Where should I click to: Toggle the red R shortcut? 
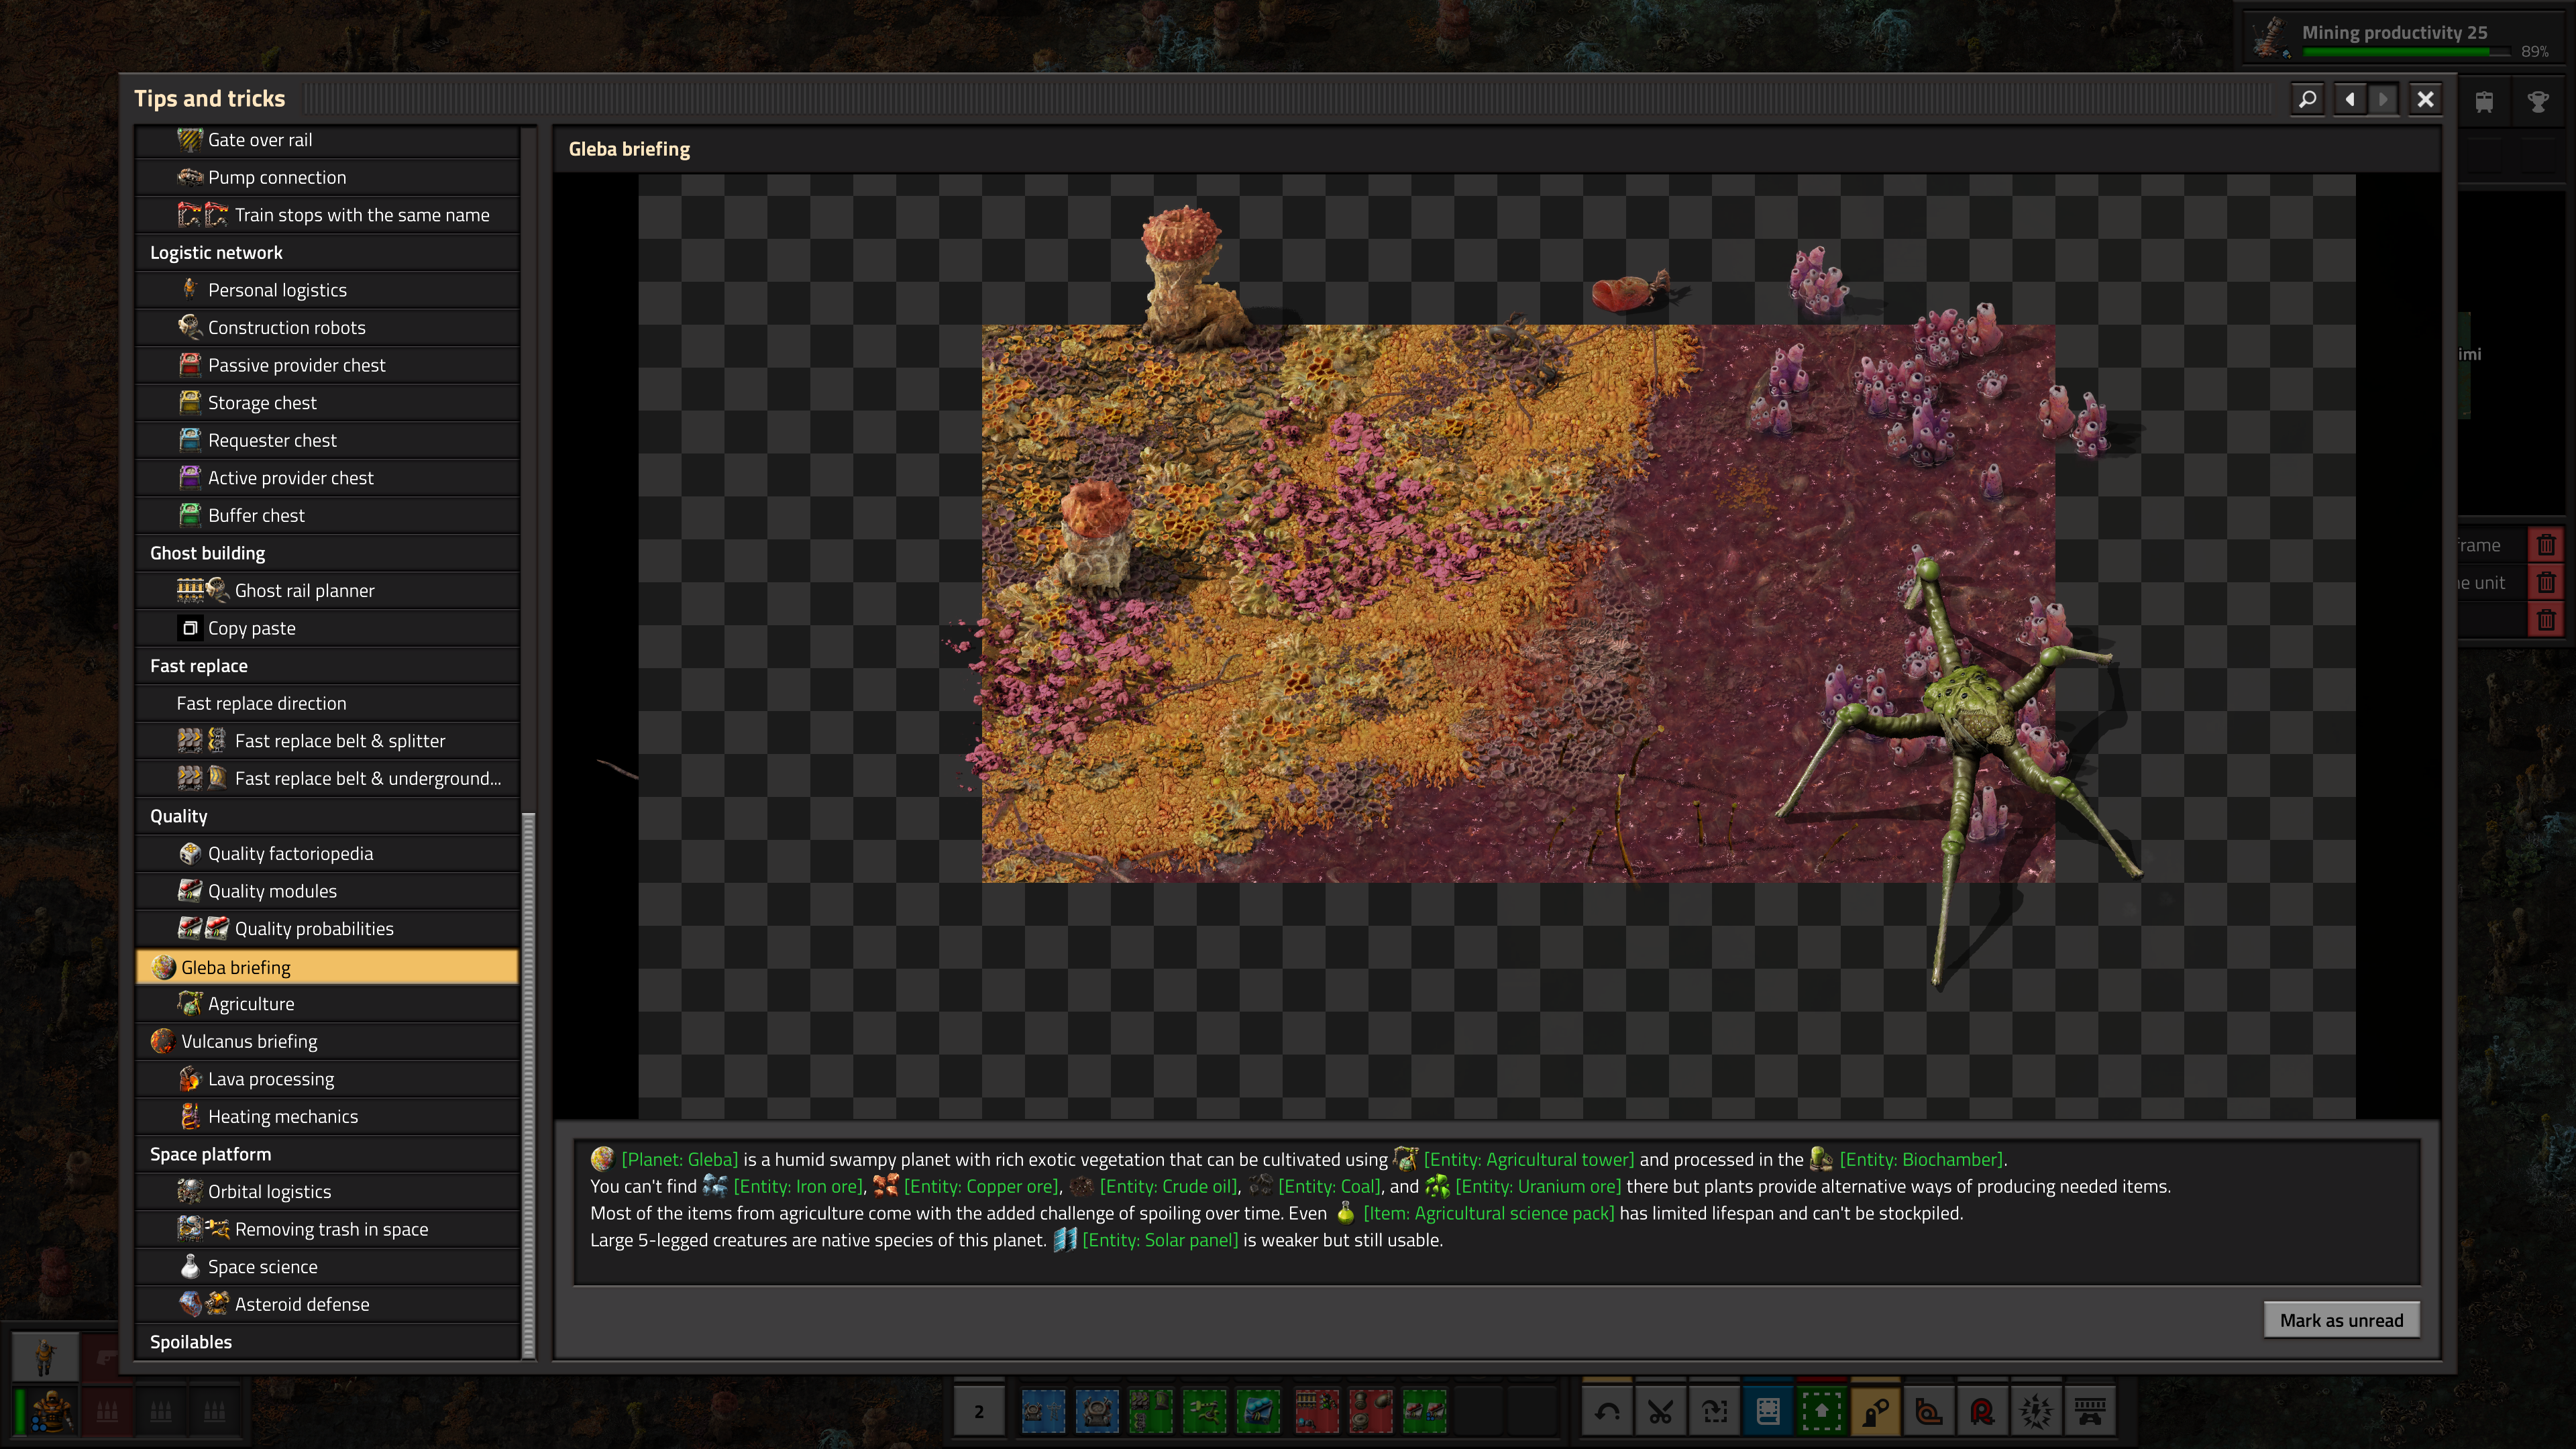[x=1982, y=1411]
